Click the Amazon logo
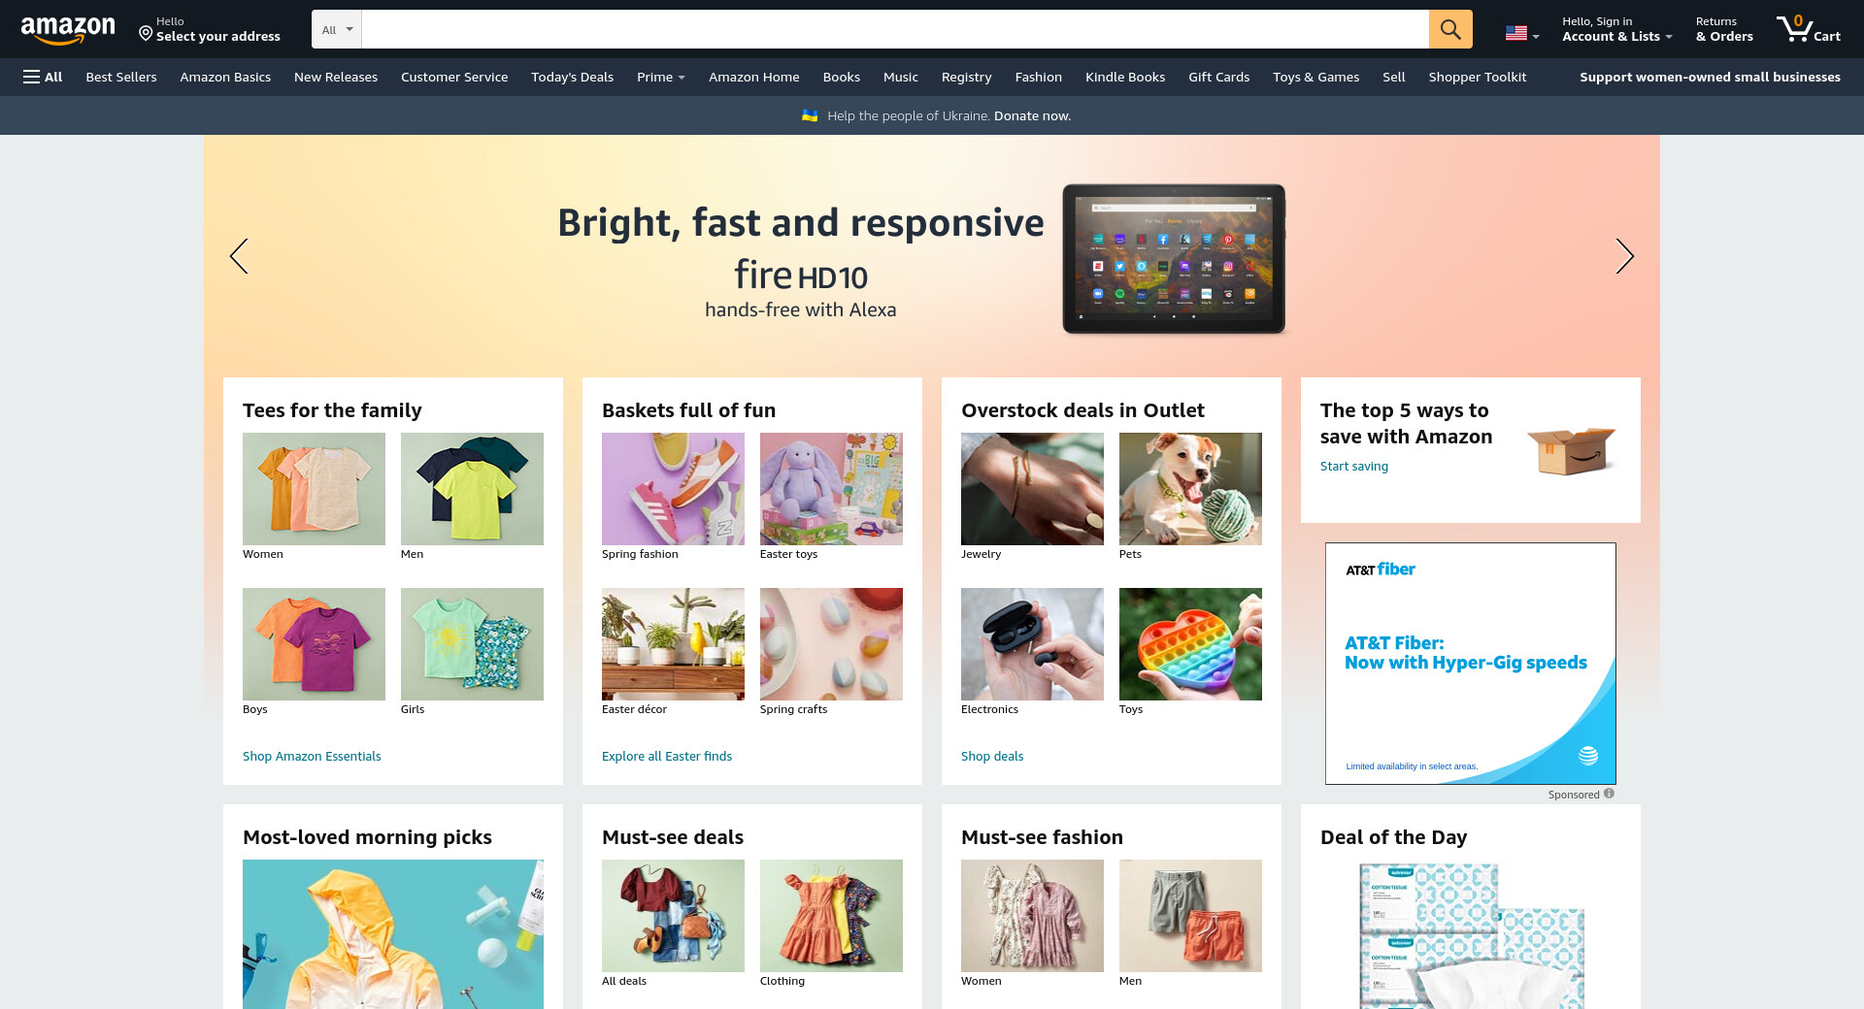The image size is (1864, 1009). [x=68, y=30]
